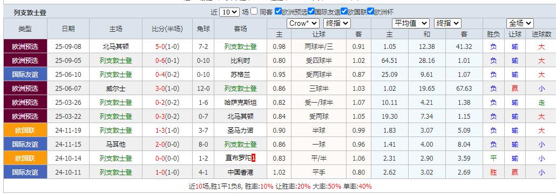This screenshot has width=556, height=194.
Task: Click the 列支敦士登 table title
Action: tap(30, 13)
